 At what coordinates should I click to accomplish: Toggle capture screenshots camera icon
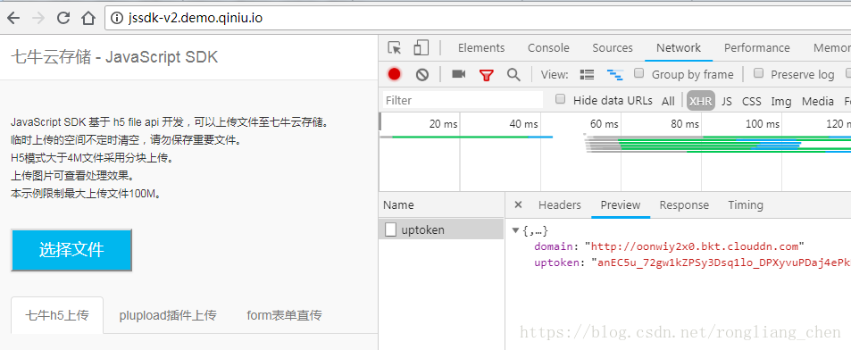[x=459, y=74]
